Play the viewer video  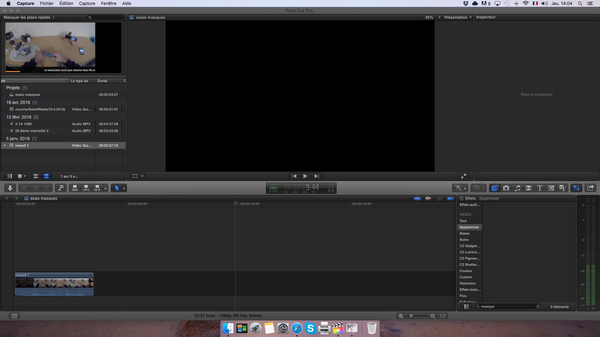(305, 176)
